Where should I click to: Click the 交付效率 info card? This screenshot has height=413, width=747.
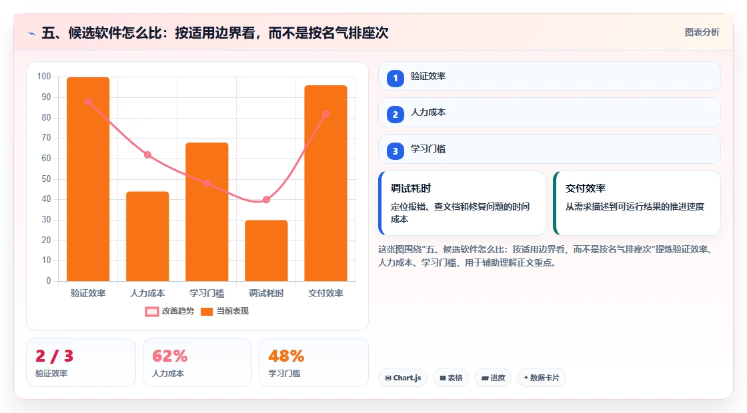pyautogui.click(x=637, y=203)
